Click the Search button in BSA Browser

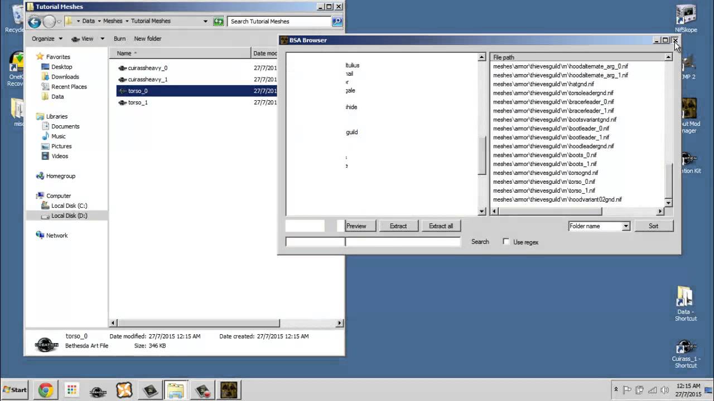coord(480,242)
